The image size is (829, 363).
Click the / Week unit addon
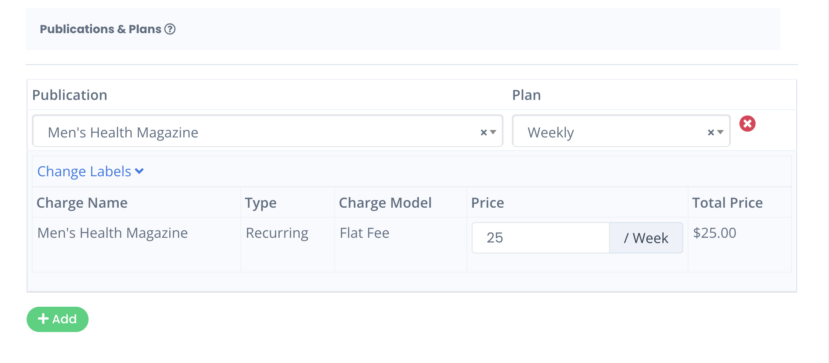[646, 238]
